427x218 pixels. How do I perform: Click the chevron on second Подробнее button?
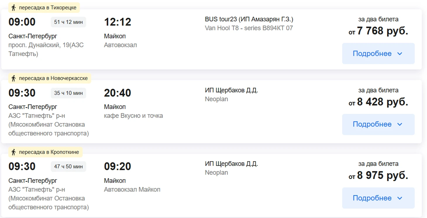(400, 124)
